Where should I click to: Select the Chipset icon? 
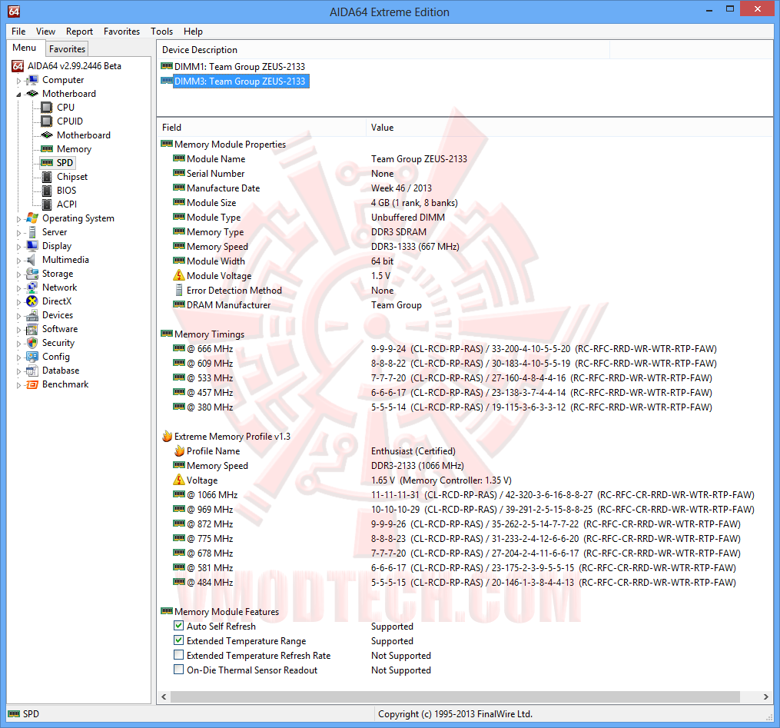(x=47, y=177)
